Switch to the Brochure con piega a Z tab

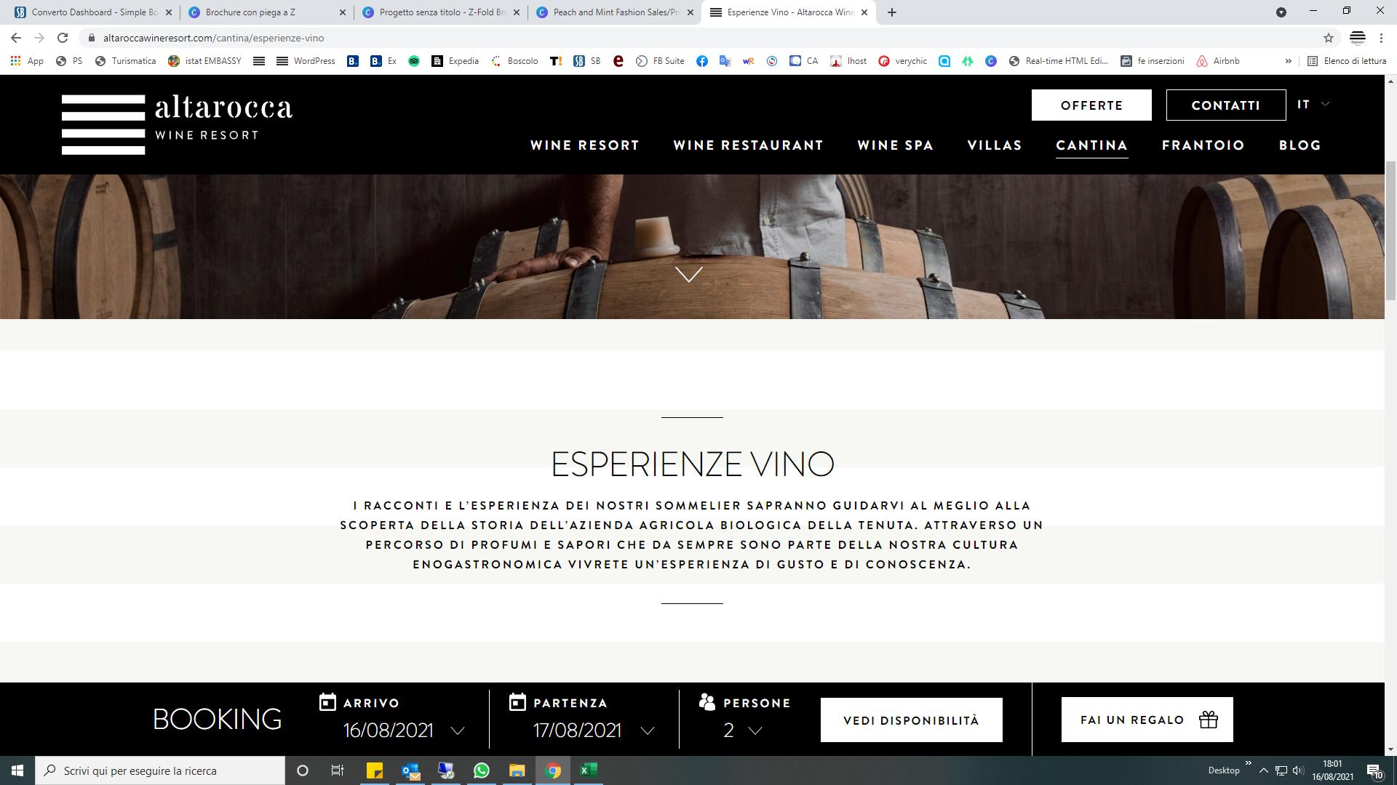(267, 12)
